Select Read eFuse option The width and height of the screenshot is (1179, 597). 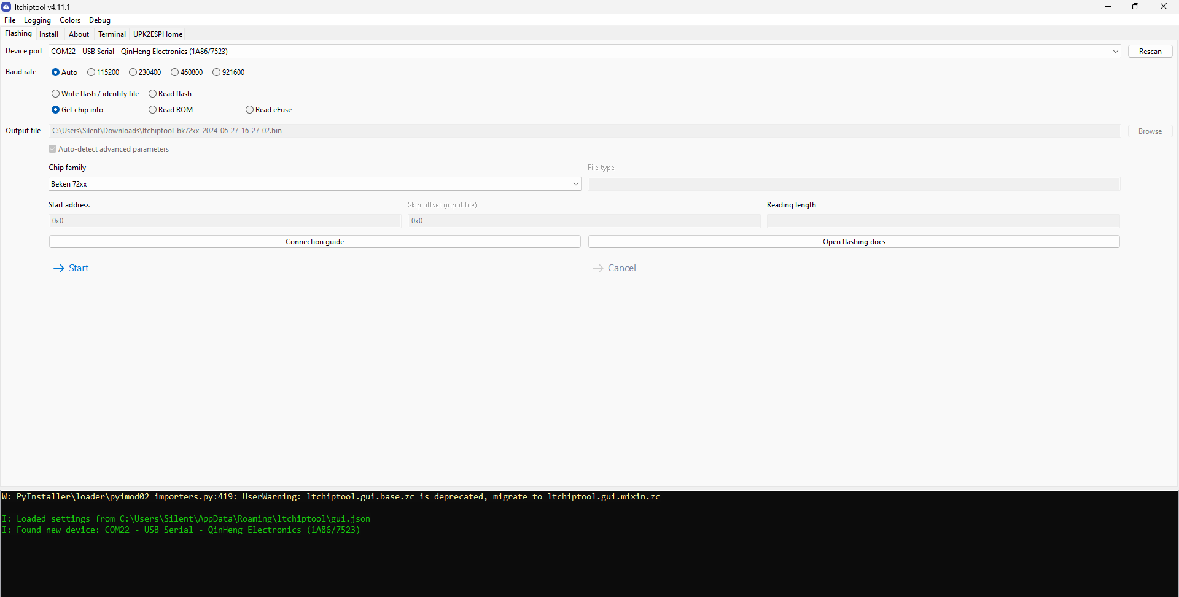tap(269, 110)
